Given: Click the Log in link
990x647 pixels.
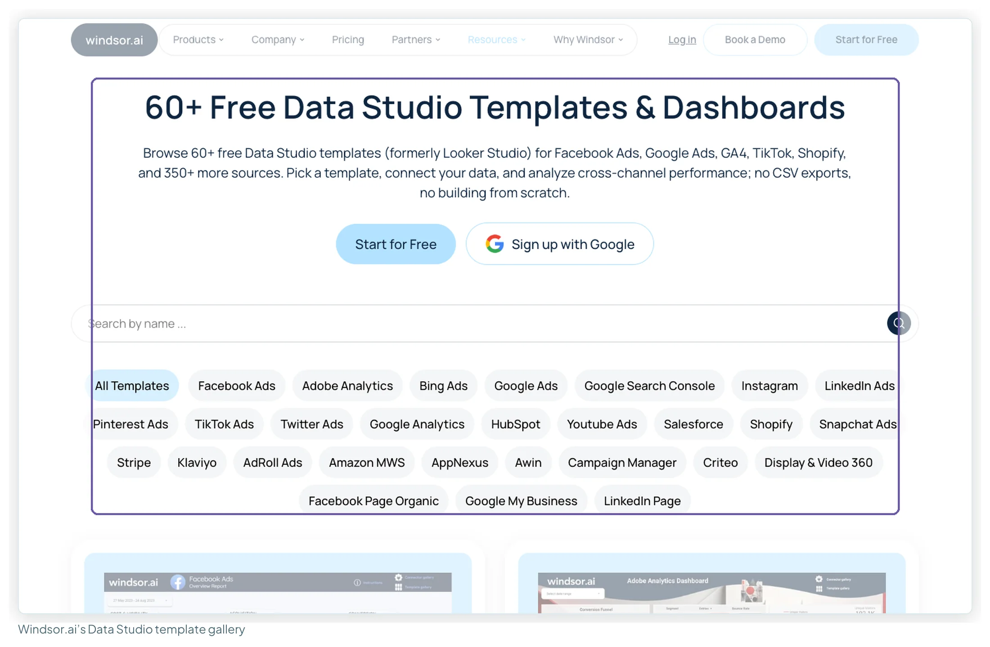Looking at the screenshot, I should click(x=682, y=40).
